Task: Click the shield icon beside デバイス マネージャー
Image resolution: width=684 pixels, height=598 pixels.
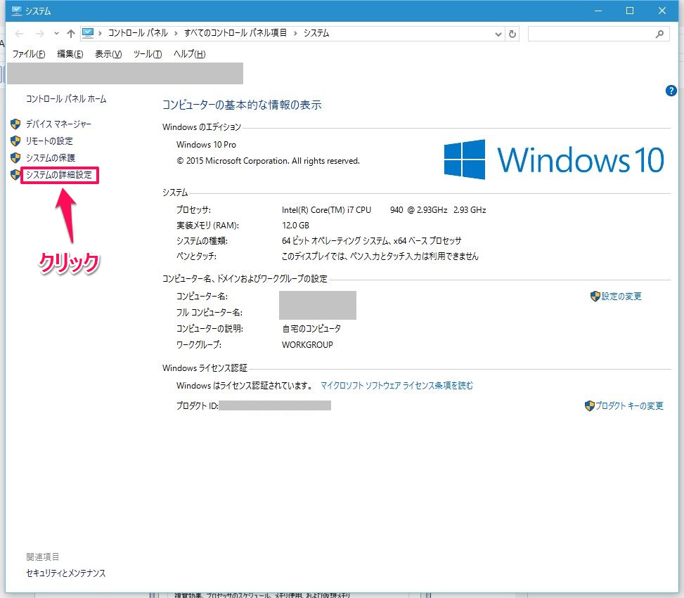Action: pyautogui.click(x=15, y=124)
